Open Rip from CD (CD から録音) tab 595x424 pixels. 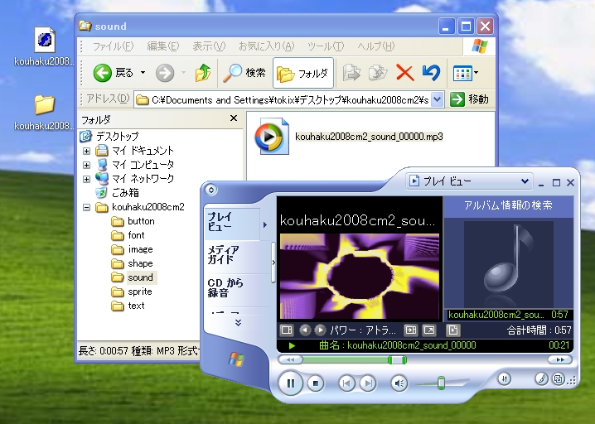tap(232, 288)
